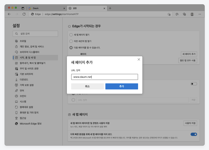This screenshot has height=150, width=209.
Task: Click the 저장 button
Action: click(x=193, y=100)
